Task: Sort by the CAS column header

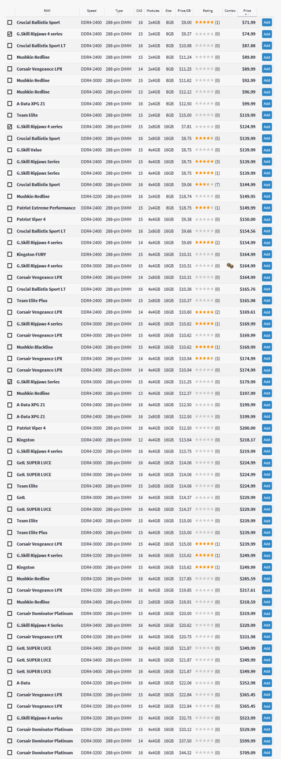Action: click(x=139, y=11)
